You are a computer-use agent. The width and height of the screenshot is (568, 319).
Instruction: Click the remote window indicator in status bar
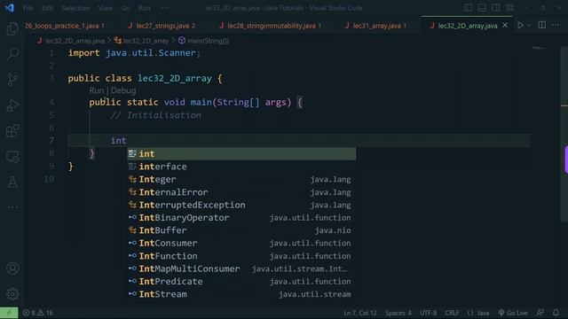click(x=9, y=313)
